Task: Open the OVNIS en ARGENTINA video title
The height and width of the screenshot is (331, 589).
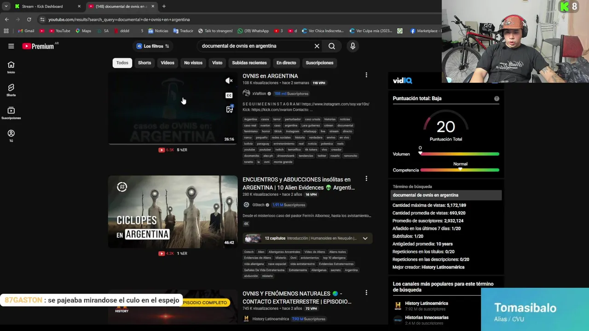Action: (x=270, y=76)
